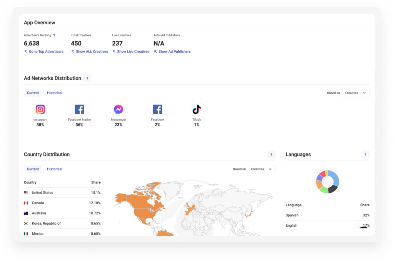Click the 12.18% share value
394x261 pixels.
pyautogui.click(x=95, y=203)
